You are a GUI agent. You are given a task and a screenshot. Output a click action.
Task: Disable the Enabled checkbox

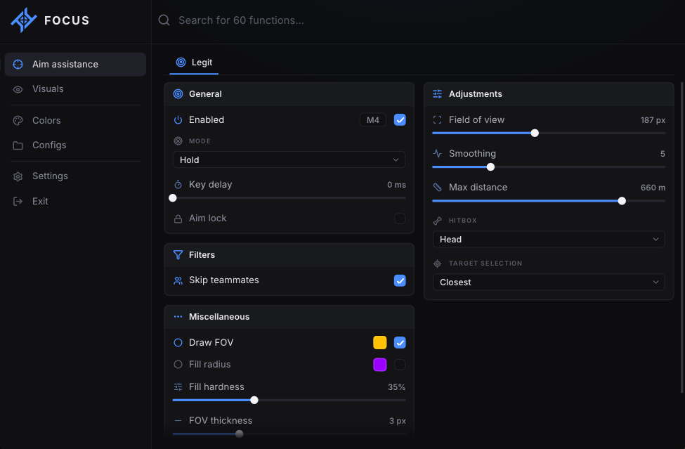[x=400, y=119]
